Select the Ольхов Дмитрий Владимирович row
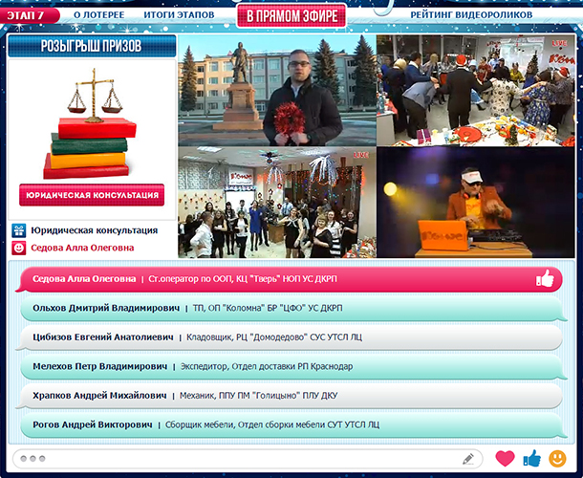Viewport: 583px width, 478px height. point(293,309)
